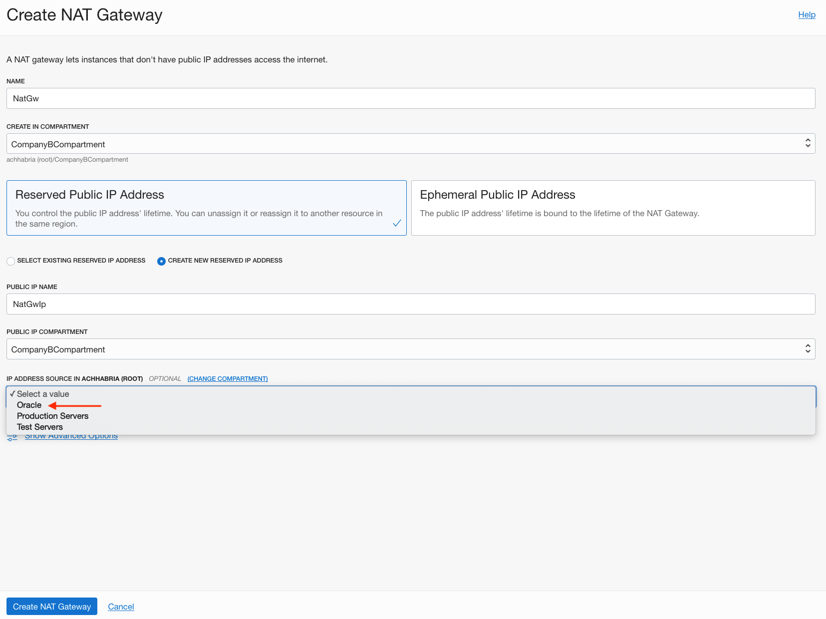
Task: Select the Reserved Public IP Address option card
Action: pos(206,208)
